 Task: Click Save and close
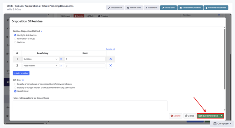[x=208, y=116]
